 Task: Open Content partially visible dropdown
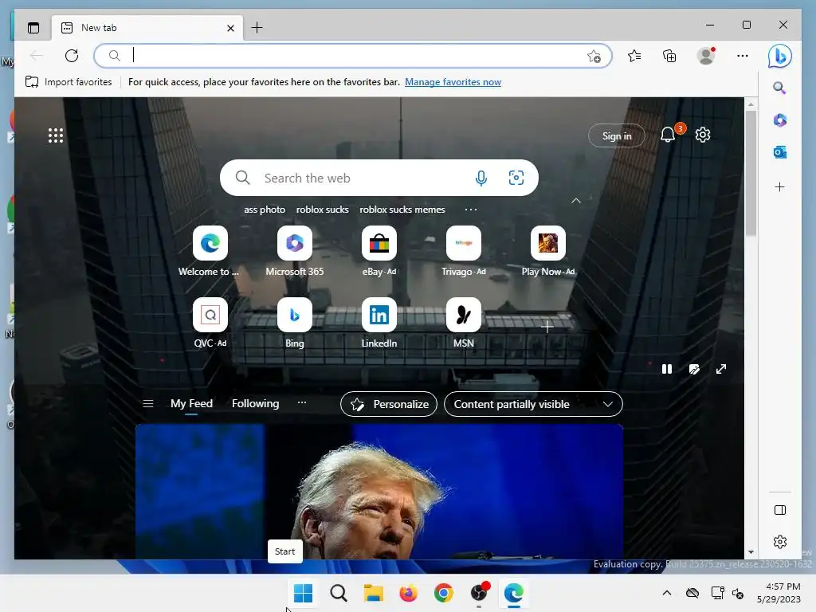pos(533,404)
